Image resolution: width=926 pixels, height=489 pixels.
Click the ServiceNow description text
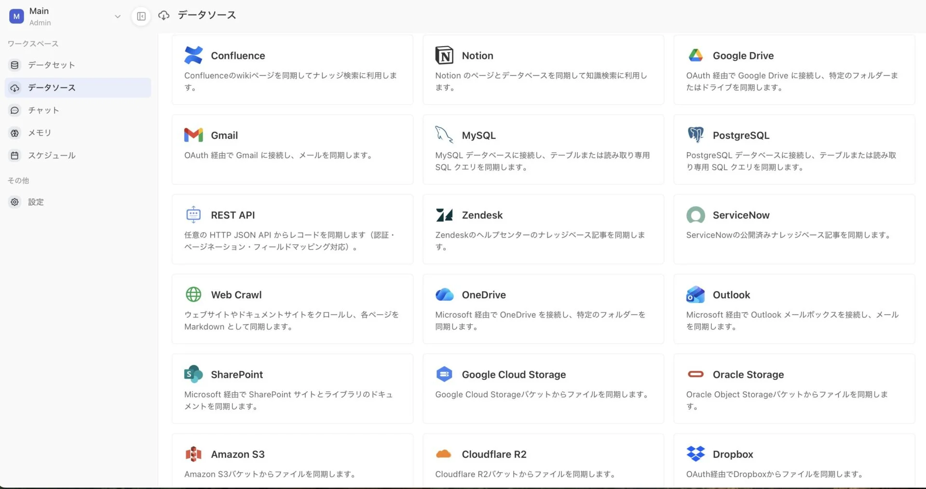coord(789,235)
